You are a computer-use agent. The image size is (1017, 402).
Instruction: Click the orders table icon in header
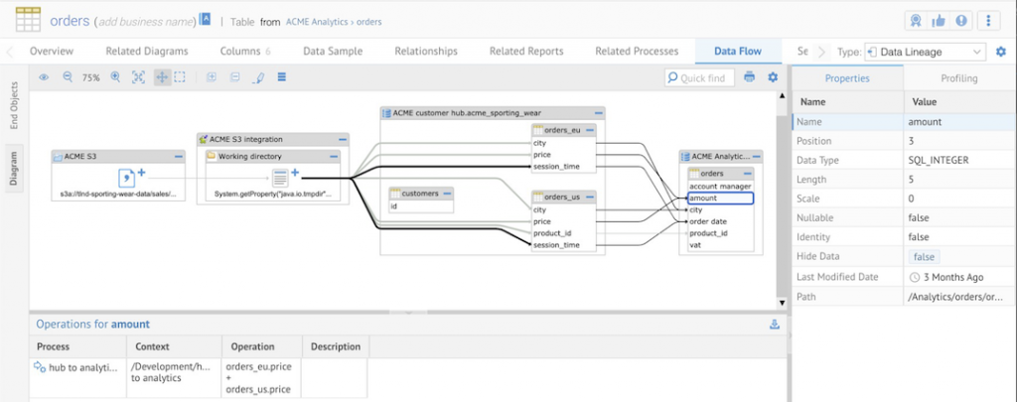click(x=28, y=20)
